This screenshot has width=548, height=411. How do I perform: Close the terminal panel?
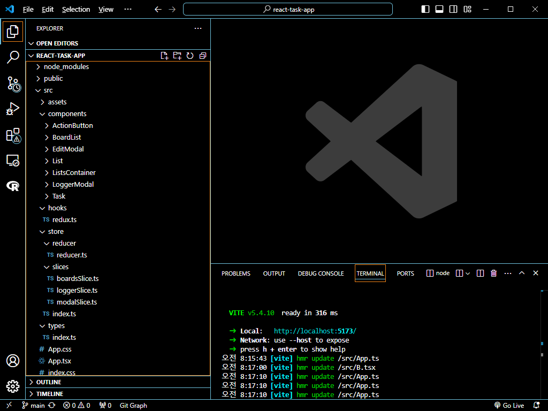point(535,273)
